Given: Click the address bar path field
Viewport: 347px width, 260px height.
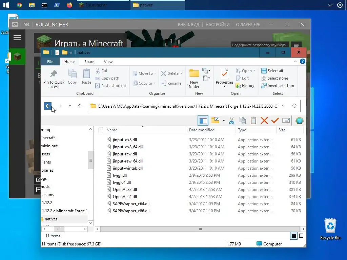Looking at the screenshot, I should 187,106.
